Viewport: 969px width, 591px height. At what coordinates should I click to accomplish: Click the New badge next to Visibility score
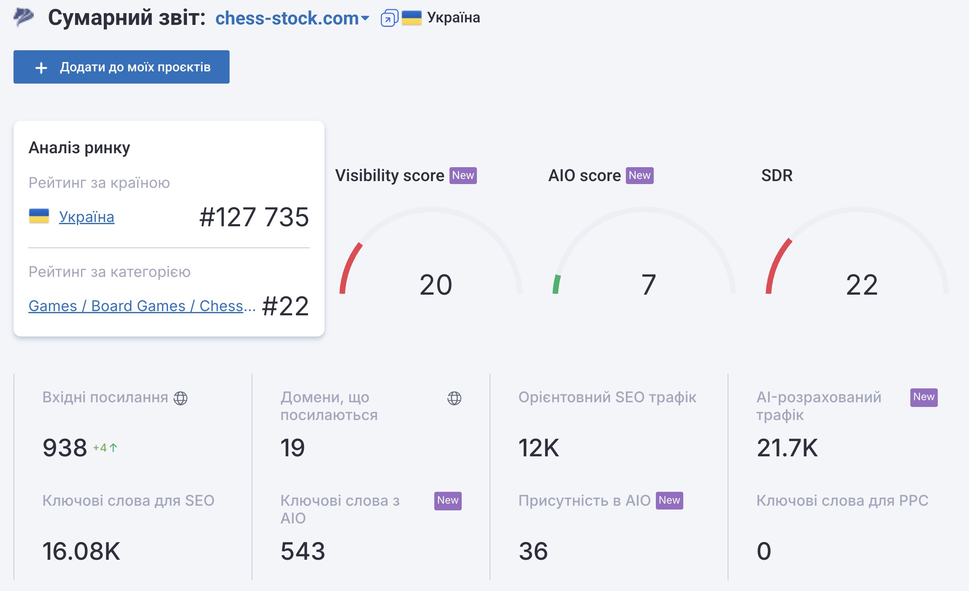(x=463, y=175)
